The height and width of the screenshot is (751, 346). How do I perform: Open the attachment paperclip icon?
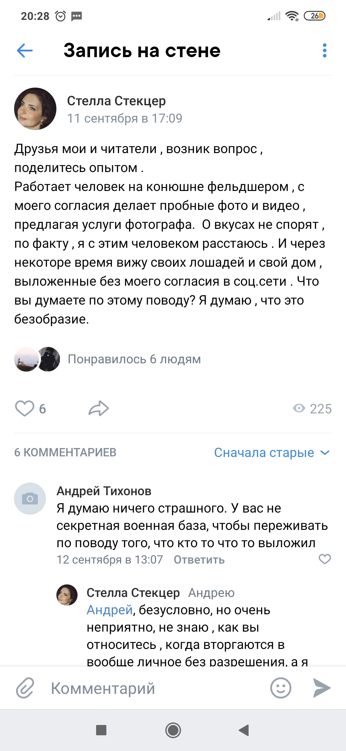click(25, 688)
